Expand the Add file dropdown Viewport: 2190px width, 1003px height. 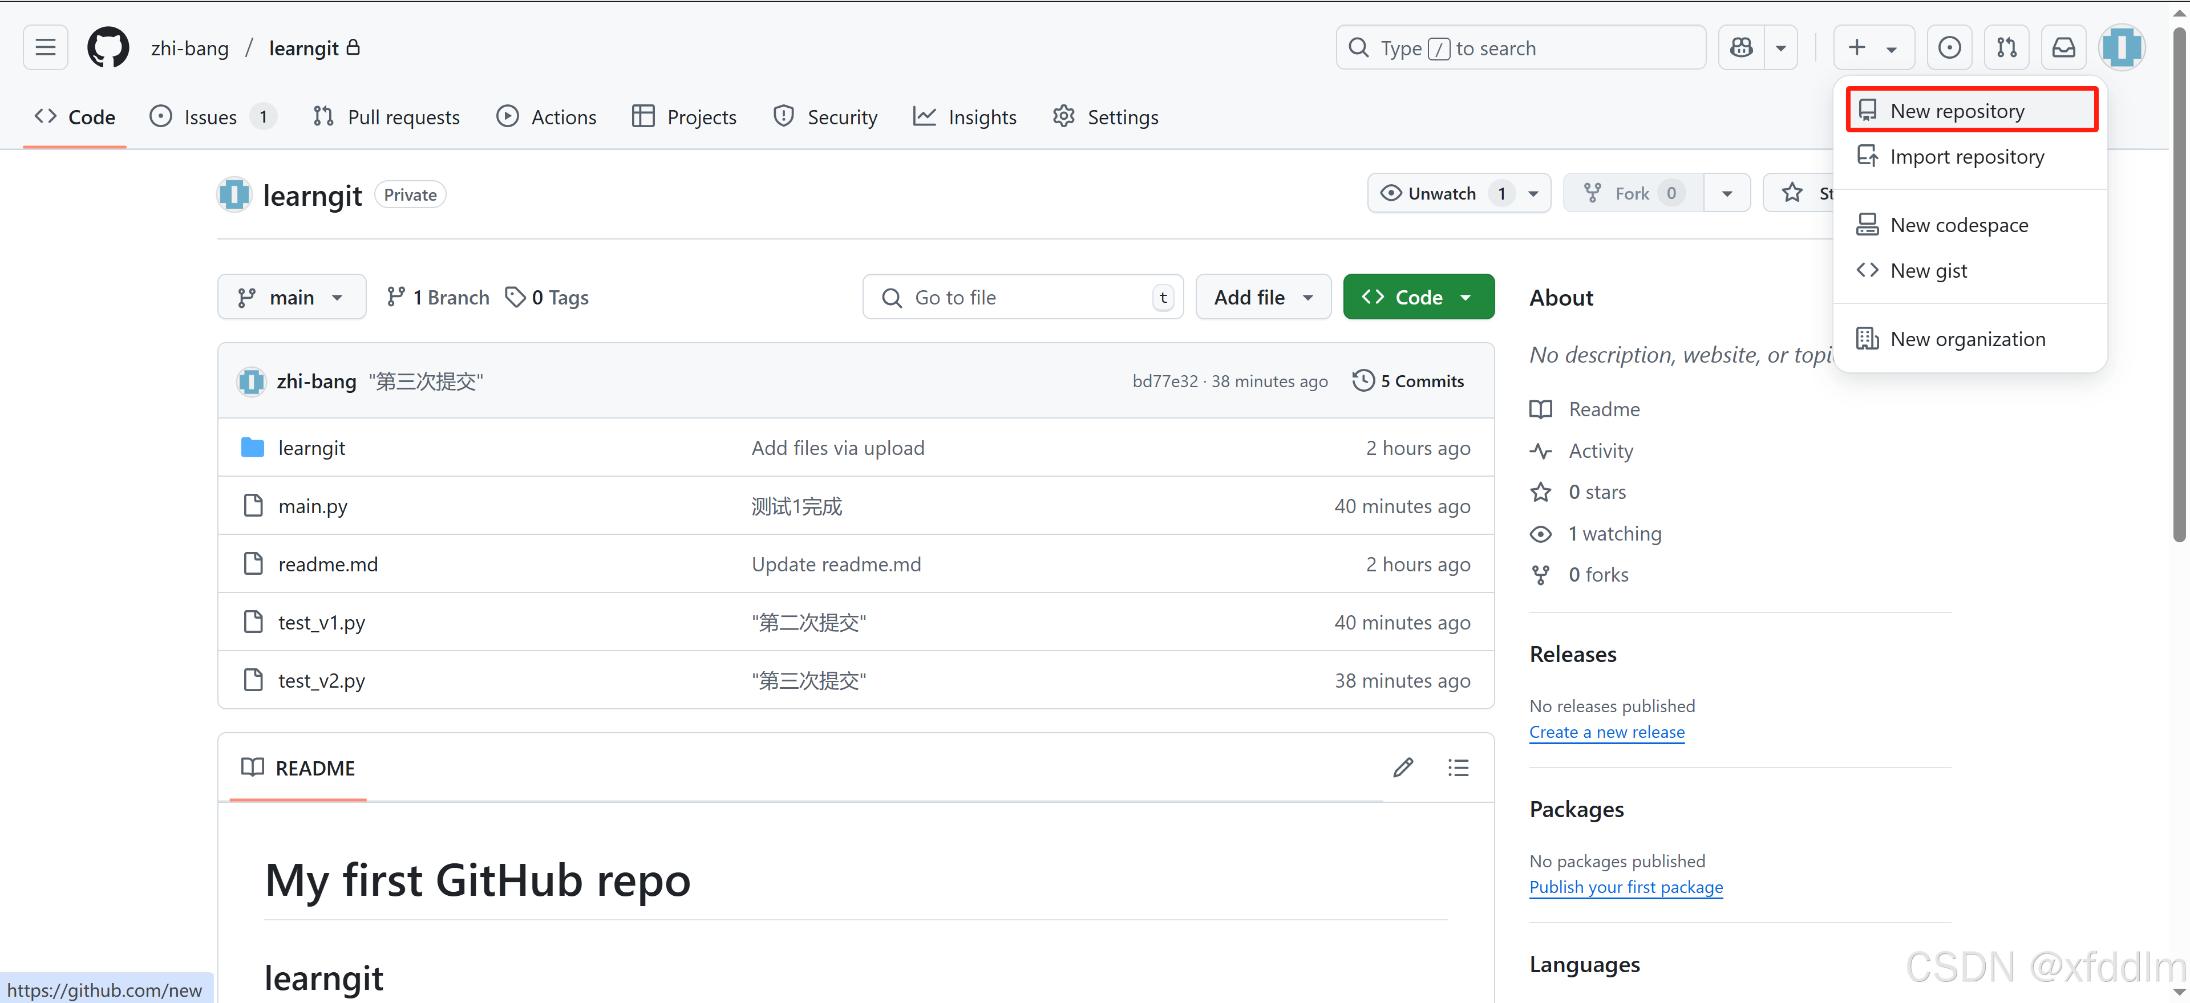[x=1264, y=297]
